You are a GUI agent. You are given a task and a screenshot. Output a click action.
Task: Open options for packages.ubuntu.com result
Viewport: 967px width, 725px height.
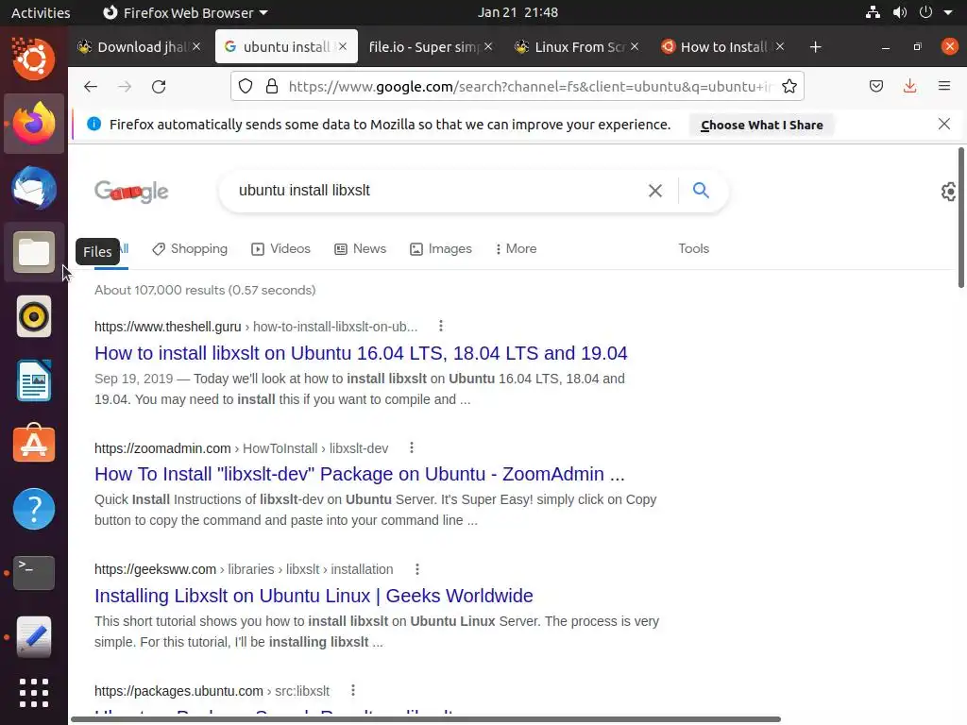pos(353,690)
